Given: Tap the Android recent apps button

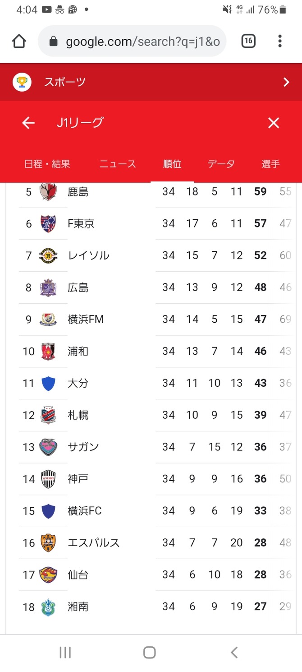Looking at the screenshot, I should pyautogui.click(x=65, y=652).
